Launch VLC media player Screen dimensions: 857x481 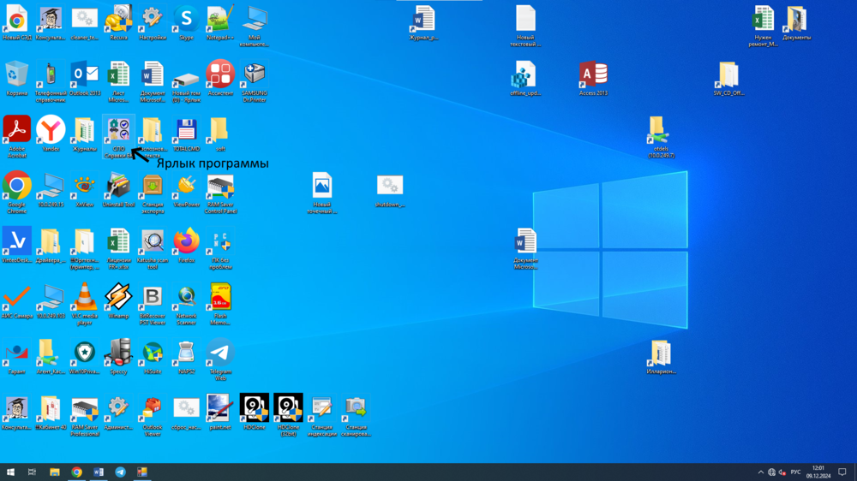pyautogui.click(x=85, y=305)
